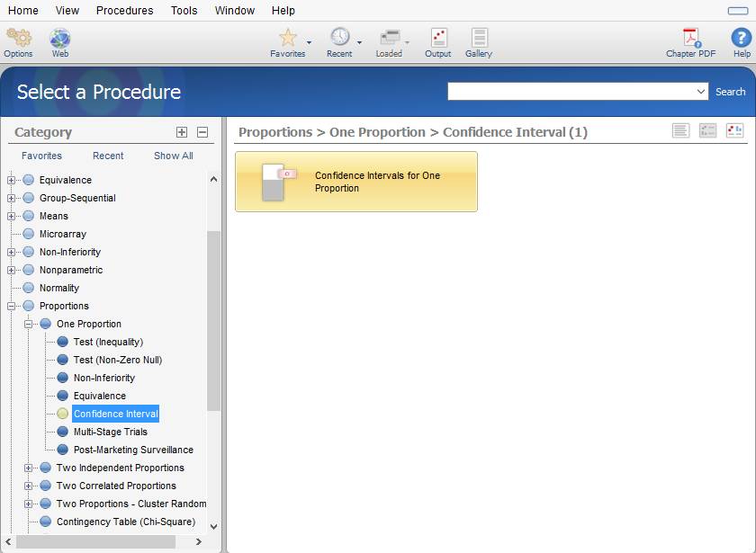Expand the Two Independent Proportions node

pos(29,468)
